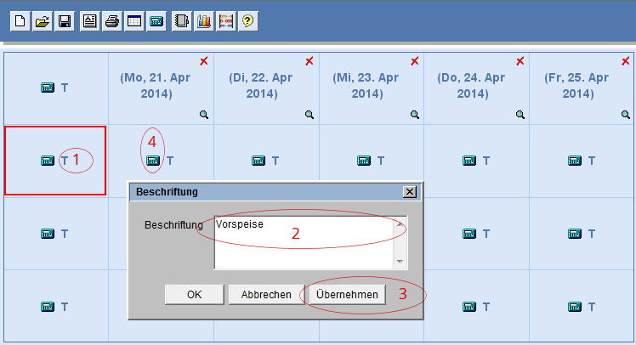Save using the floppy disk icon

65,20
